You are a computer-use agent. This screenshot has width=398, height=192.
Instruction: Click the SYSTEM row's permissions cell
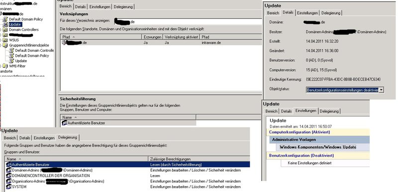point(196,187)
